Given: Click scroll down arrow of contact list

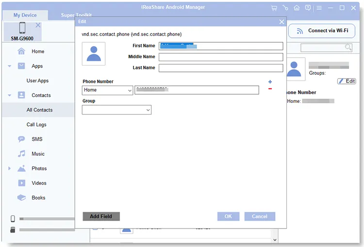Looking at the screenshot, I should pyautogui.click(x=275, y=240).
